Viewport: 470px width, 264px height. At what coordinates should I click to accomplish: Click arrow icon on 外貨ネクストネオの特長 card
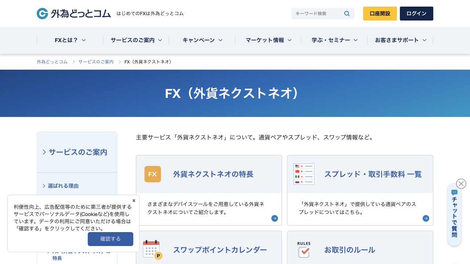pos(275,219)
